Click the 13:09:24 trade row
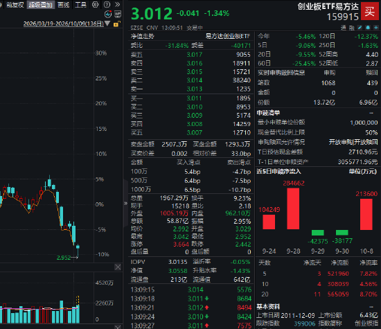This screenshot has width=381, height=329. tap(191, 317)
